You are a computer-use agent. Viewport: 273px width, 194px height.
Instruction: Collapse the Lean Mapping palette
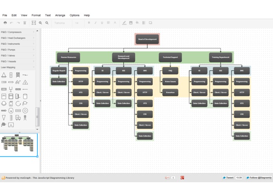point(18,67)
